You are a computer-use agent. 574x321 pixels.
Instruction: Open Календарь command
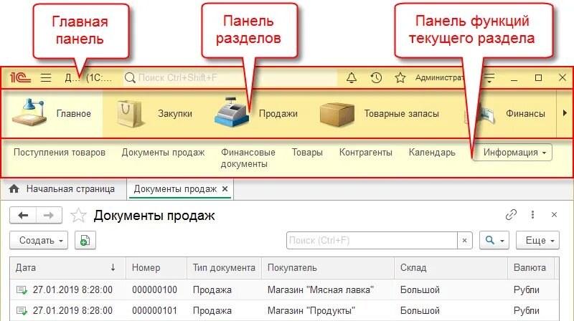click(x=432, y=152)
